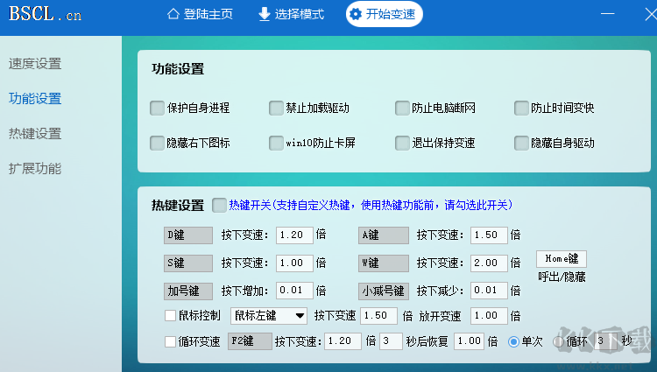
Task: Edit 放开变速 field 1.00
Action: point(489,315)
